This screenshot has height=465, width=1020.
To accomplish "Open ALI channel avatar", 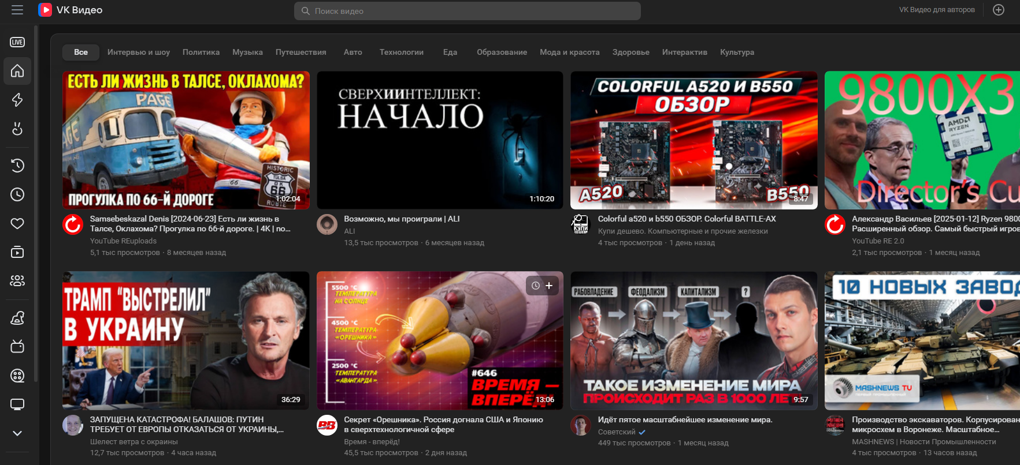I will tap(327, 224).
